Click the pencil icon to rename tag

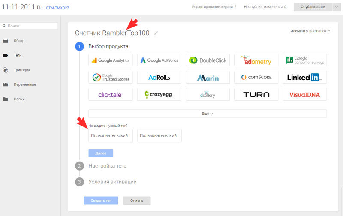point(156,33)
